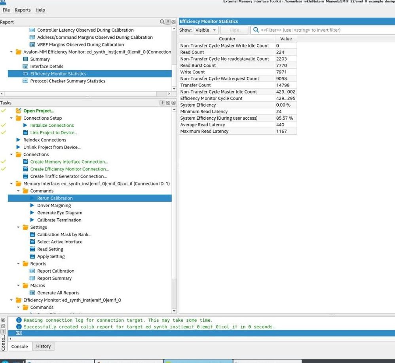
Task: Click the Value column header
Action: coord(286,38)
